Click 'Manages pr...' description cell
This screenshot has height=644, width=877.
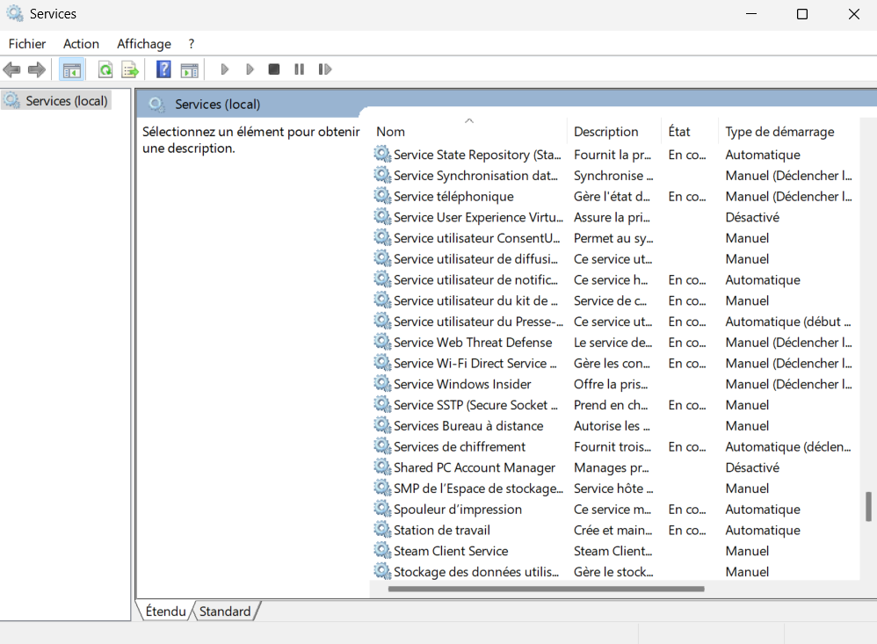(x=612, y=468)
